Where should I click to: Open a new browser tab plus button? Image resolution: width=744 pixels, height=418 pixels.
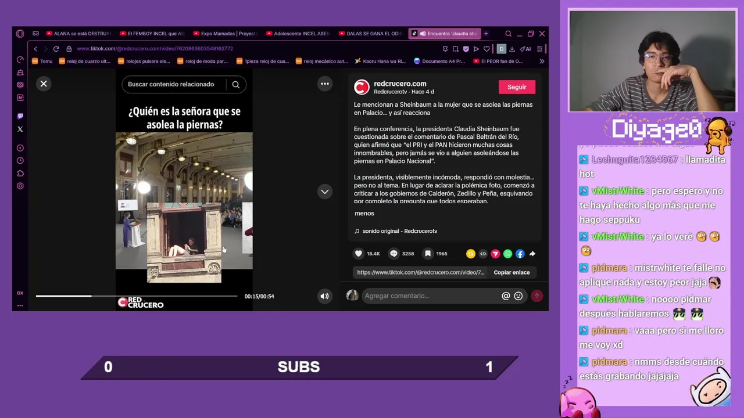tap(486, 34)
